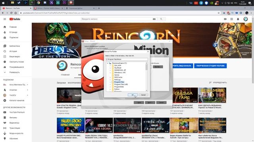Click folder tree scroll up arrow
This screenshot has height=142, width=254.
tap(146, 63)
